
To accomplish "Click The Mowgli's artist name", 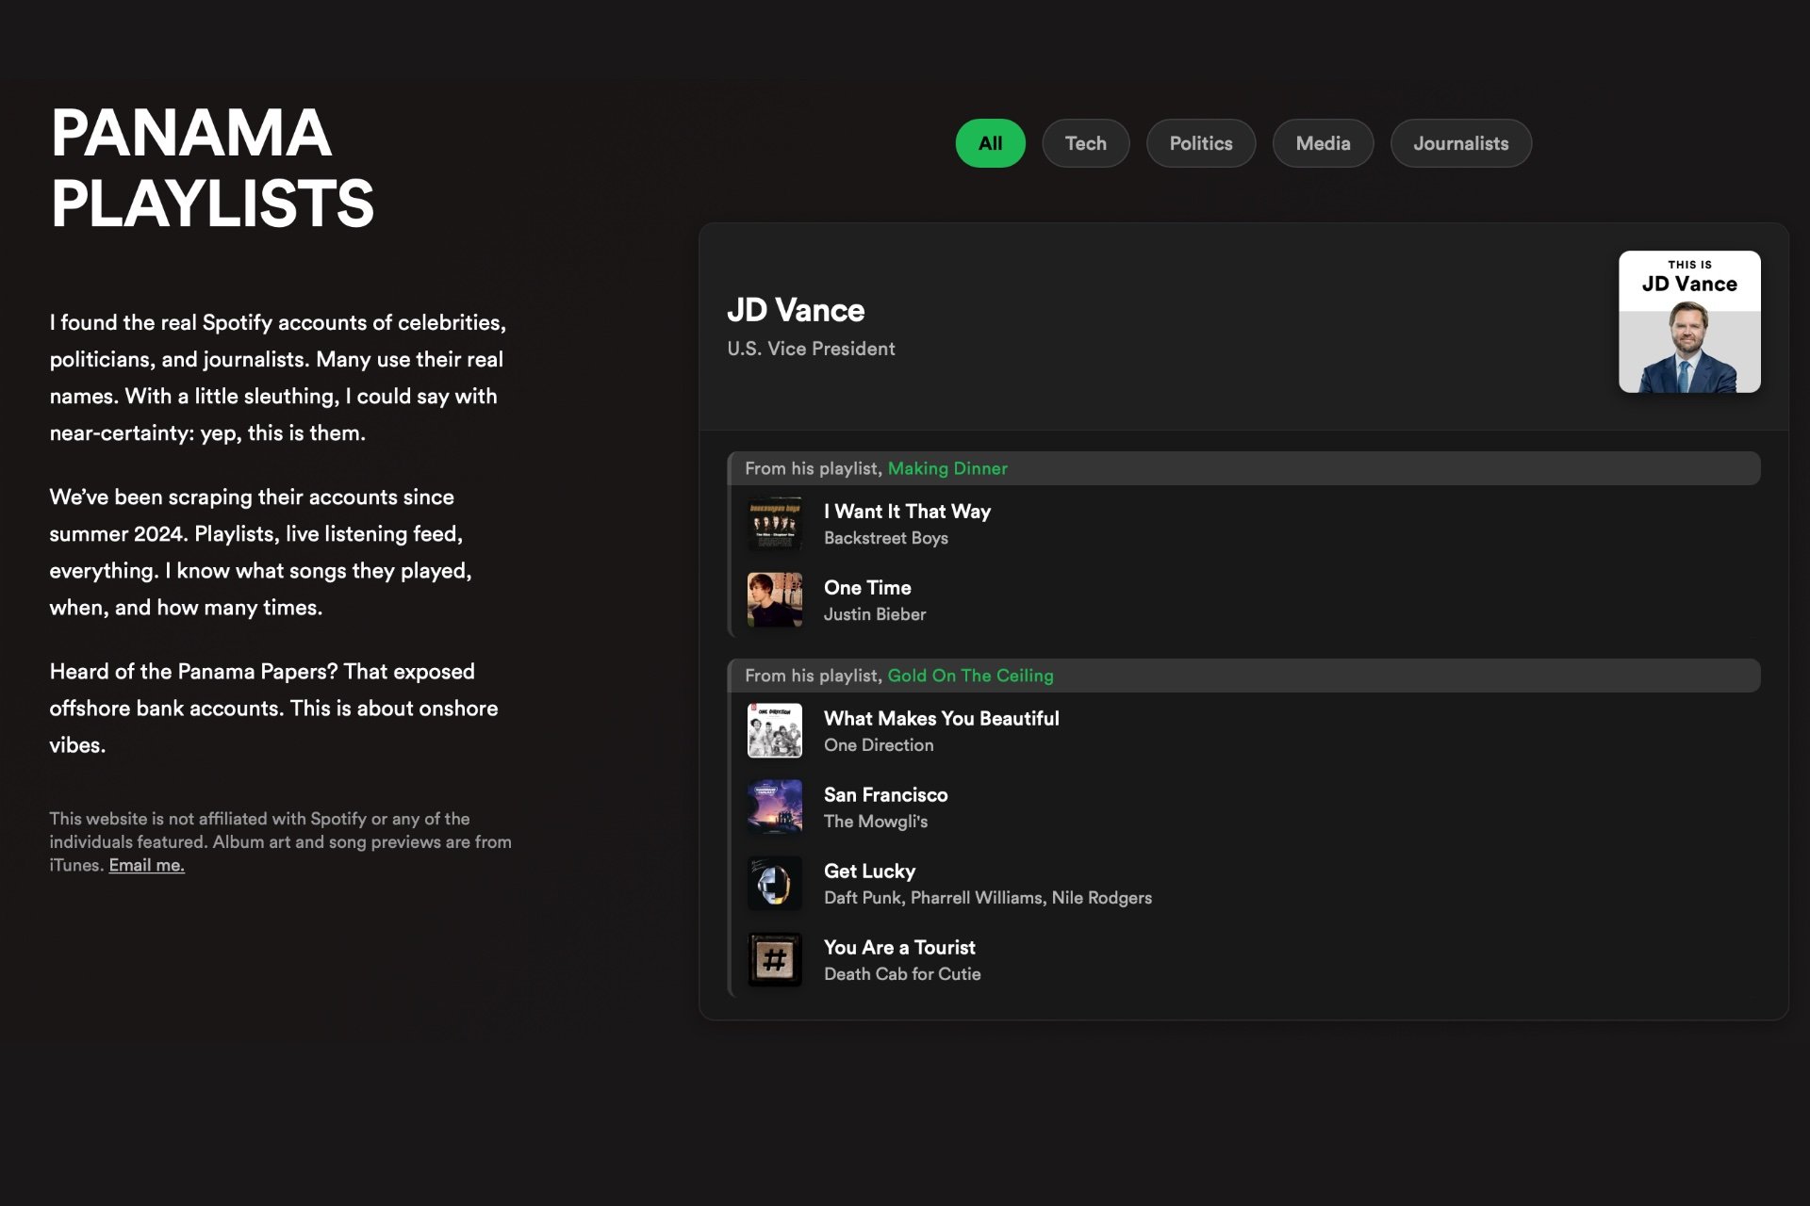I will [x=876, y=822].
